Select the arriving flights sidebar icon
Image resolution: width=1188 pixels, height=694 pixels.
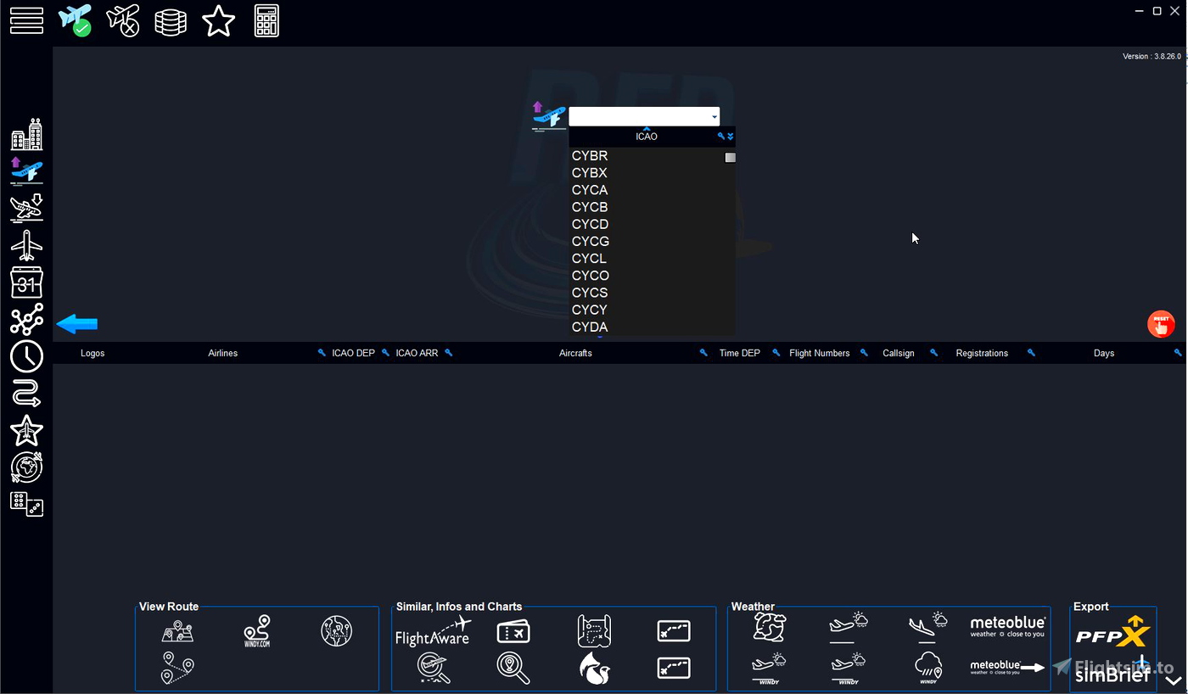pyautogui.click(x=26, y=206)
